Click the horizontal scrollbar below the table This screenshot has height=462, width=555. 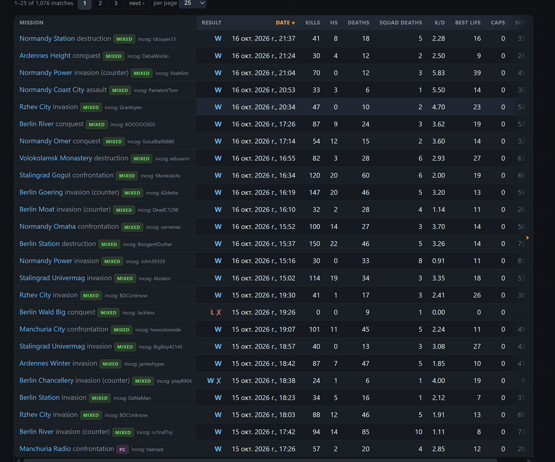pos(260,460)
